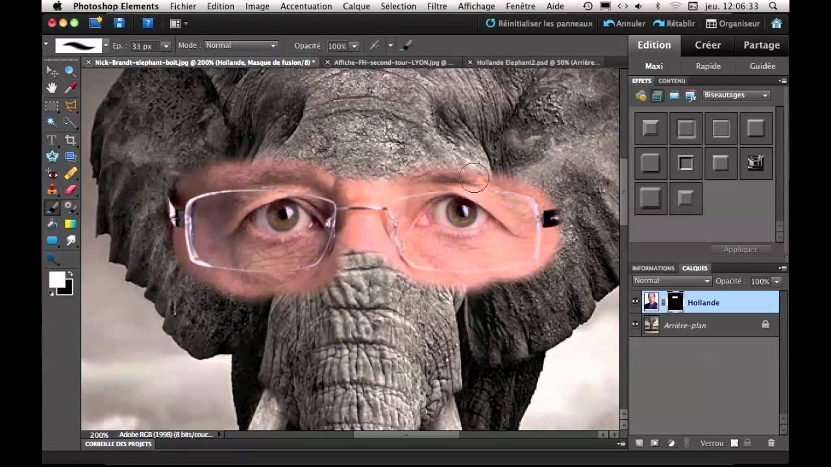Open the Calque menu
The width and height of the screenshot is (831, 467).
pyautogui.click(x=356, y=6)
